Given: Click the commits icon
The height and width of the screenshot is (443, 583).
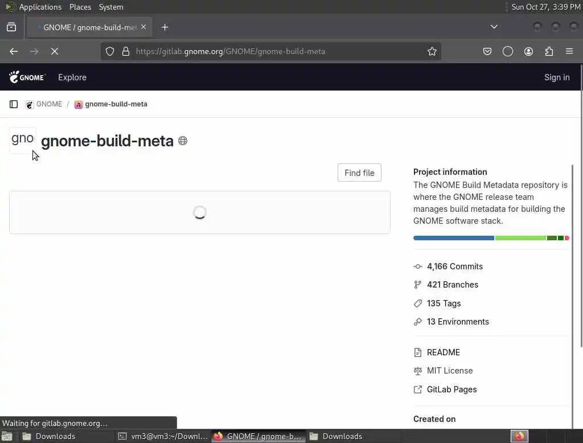Looking at the screenshot, I should 417,266.
